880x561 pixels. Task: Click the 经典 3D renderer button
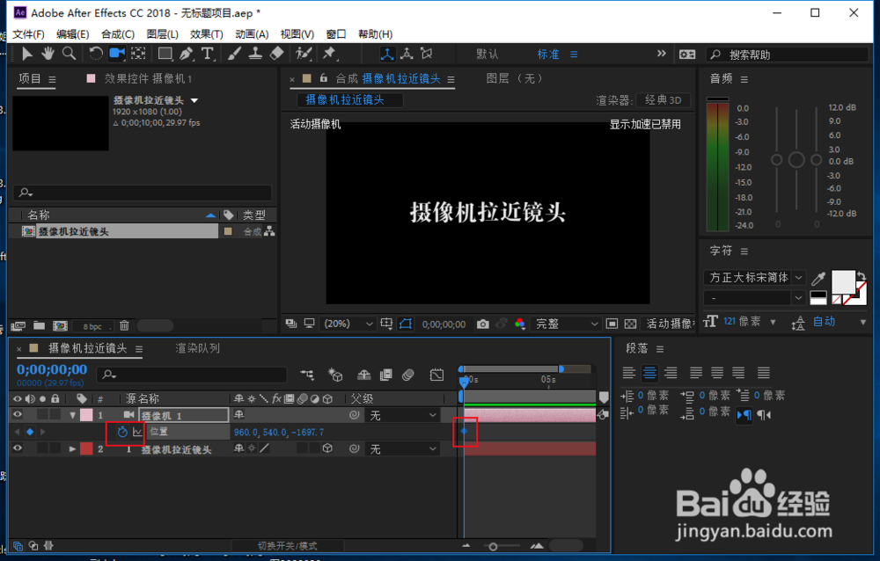coord(664,100)
